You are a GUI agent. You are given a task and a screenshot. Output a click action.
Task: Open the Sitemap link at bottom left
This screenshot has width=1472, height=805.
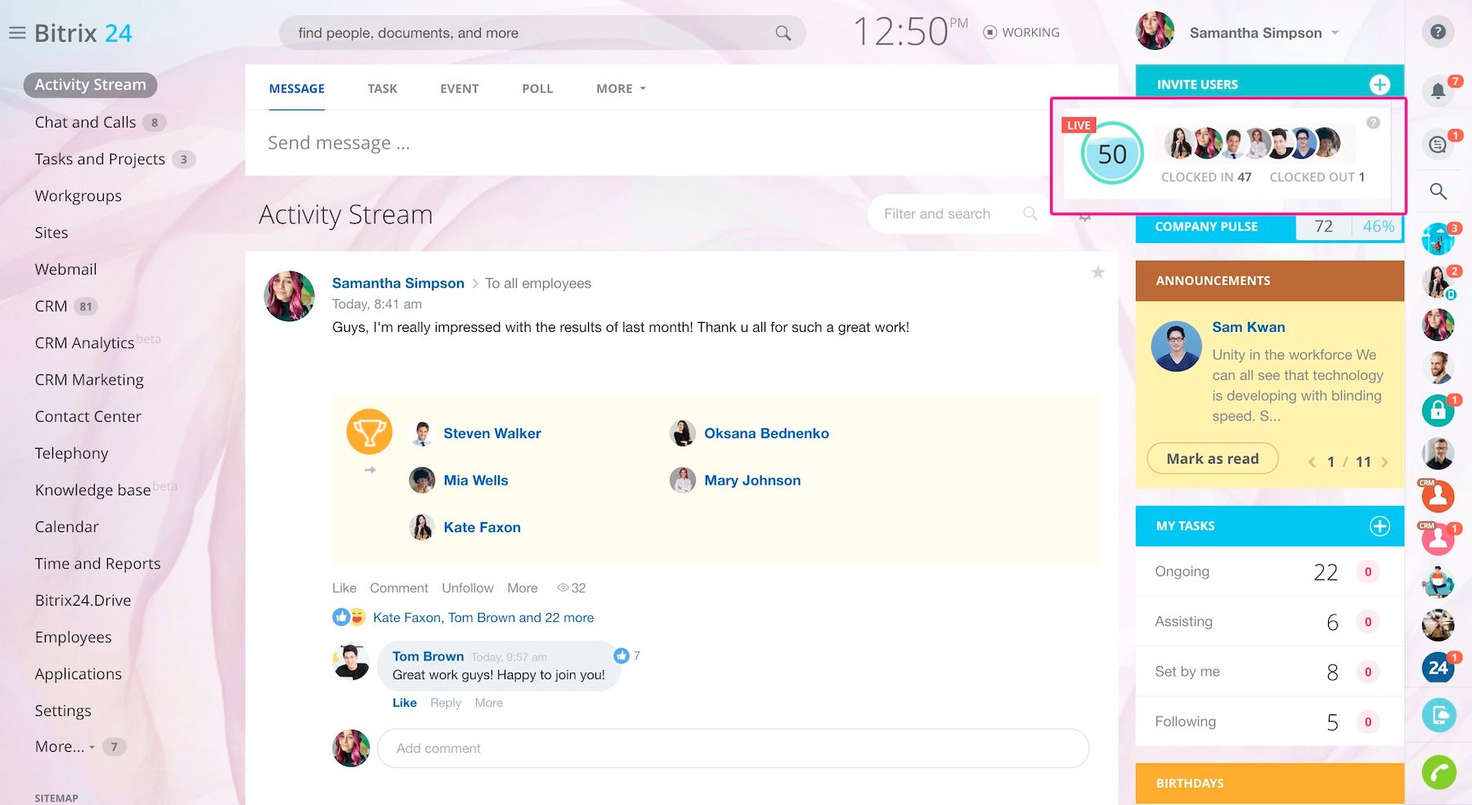coord(56,798)
